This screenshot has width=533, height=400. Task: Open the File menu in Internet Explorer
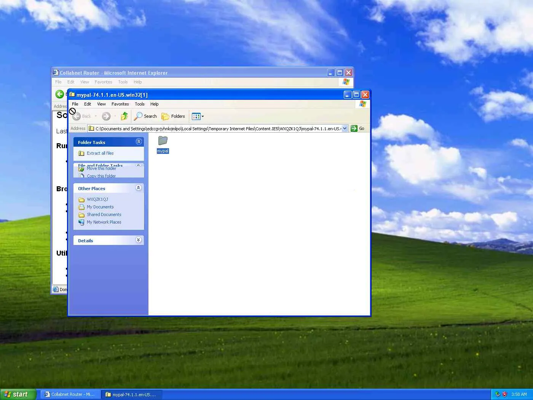coord(58,82)
